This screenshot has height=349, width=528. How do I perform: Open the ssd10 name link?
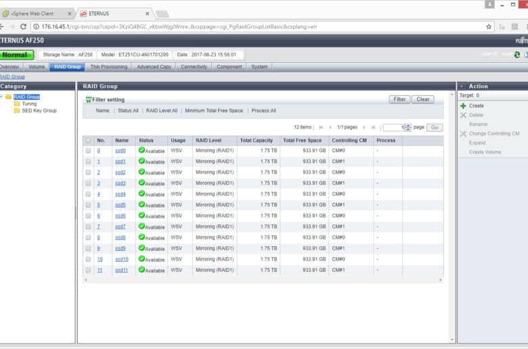pos(122,259)
